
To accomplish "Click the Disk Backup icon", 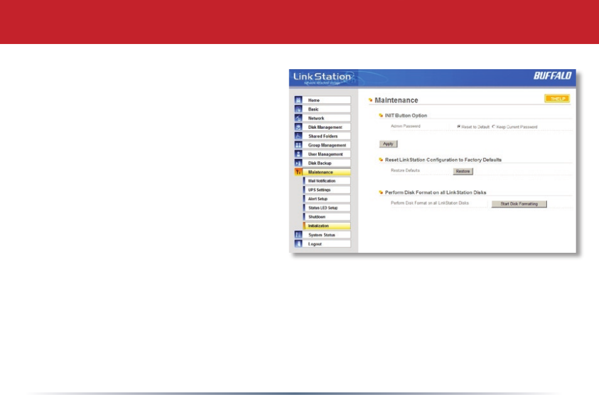I will 298,163.
